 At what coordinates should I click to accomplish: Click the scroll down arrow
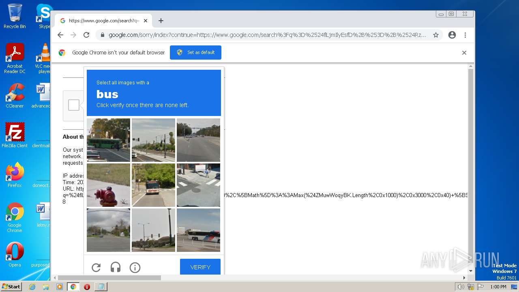pyautogui.click(x=471, y=271)
